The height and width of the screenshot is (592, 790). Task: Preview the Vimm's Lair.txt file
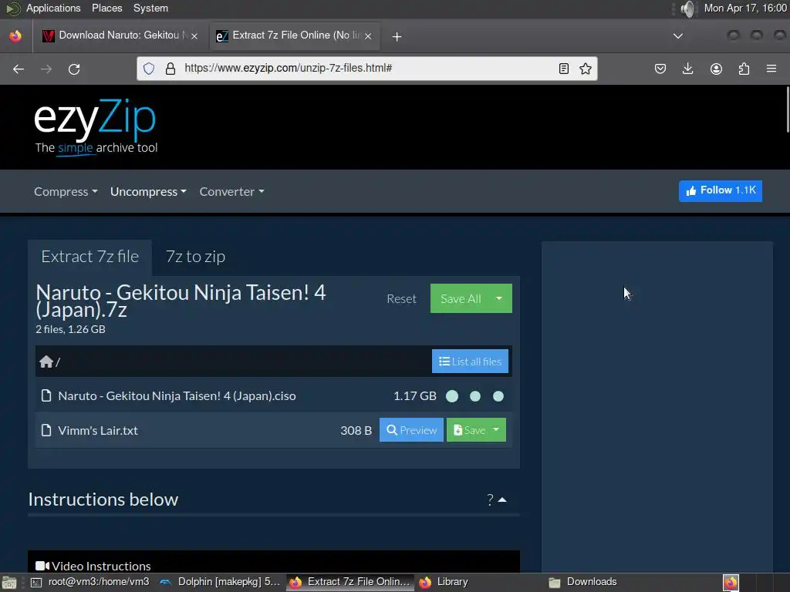click(x=411, y=429)
